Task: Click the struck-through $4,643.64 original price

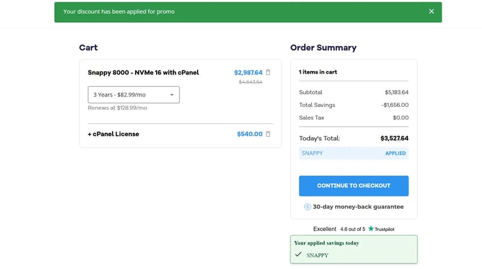Action: click(x=251, y=82)
